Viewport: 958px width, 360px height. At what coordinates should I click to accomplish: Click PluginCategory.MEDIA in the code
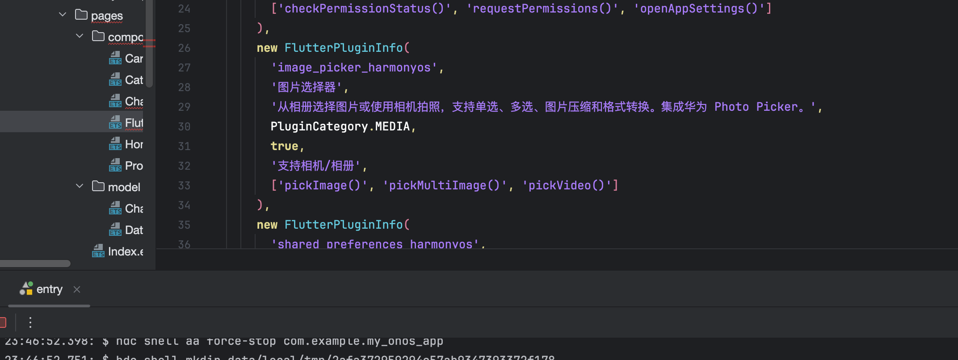click(340, 126)
